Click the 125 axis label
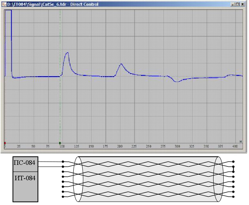The image size is (249, 205). [x=76, y=146]
